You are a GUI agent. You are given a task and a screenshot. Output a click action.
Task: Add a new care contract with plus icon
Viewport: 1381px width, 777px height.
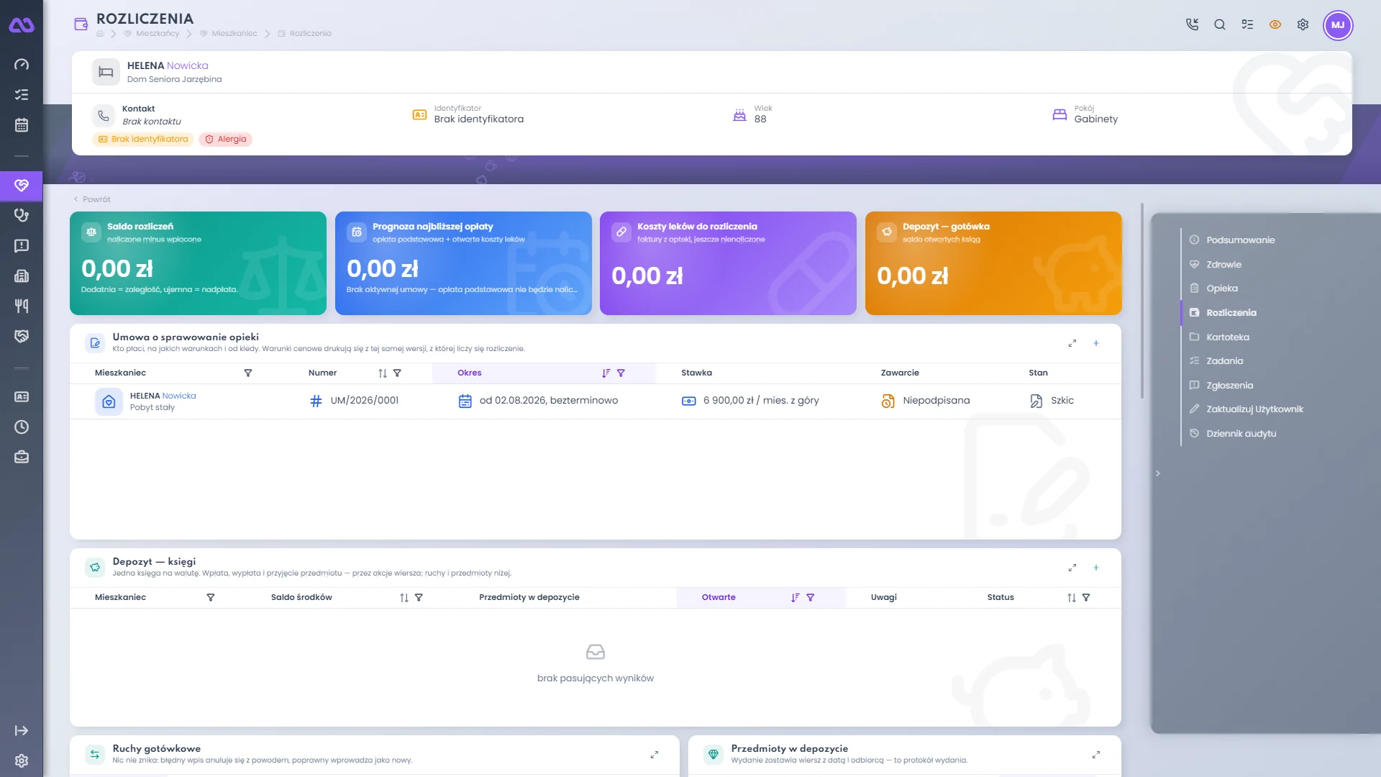tap(1096, 343)
